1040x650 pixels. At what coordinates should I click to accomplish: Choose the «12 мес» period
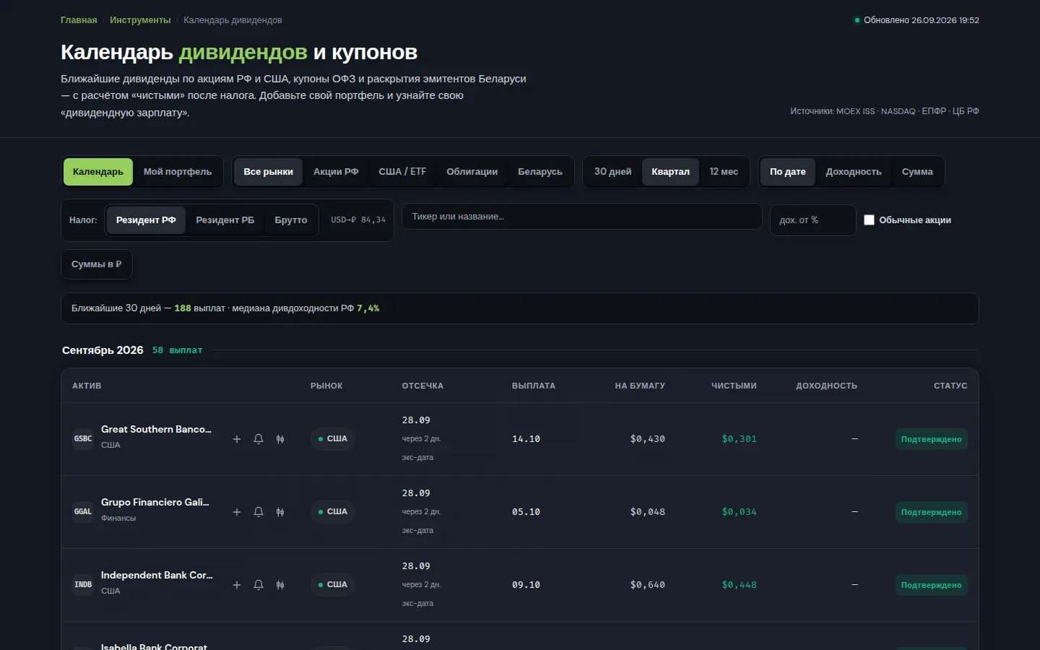click(x=724, y=172)
